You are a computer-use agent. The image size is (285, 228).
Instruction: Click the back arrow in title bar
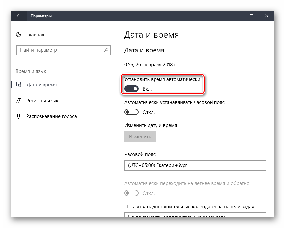[x=19, y=16]
